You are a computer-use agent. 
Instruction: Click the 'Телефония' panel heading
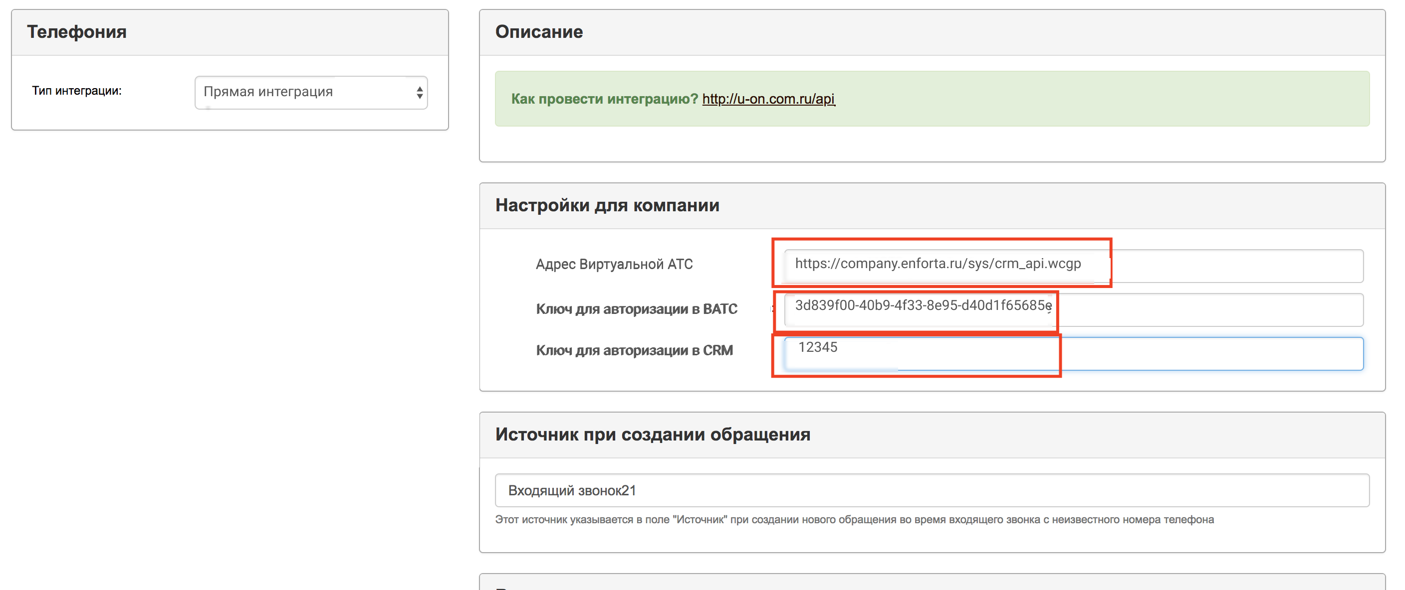click(x=77, y=31)
